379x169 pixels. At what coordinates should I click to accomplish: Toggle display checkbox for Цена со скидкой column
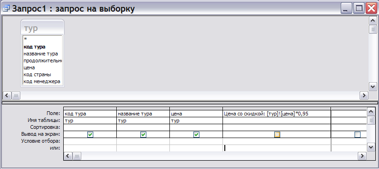277,134
